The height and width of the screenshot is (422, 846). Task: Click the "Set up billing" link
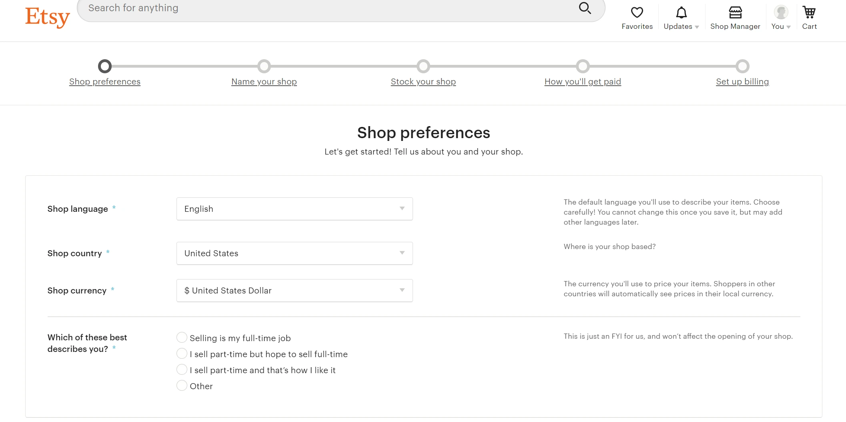[742, 82]
